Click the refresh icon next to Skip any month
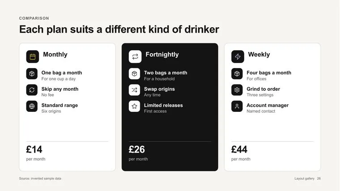This screenshot has height=191, width=340. (x=32, y=90)
